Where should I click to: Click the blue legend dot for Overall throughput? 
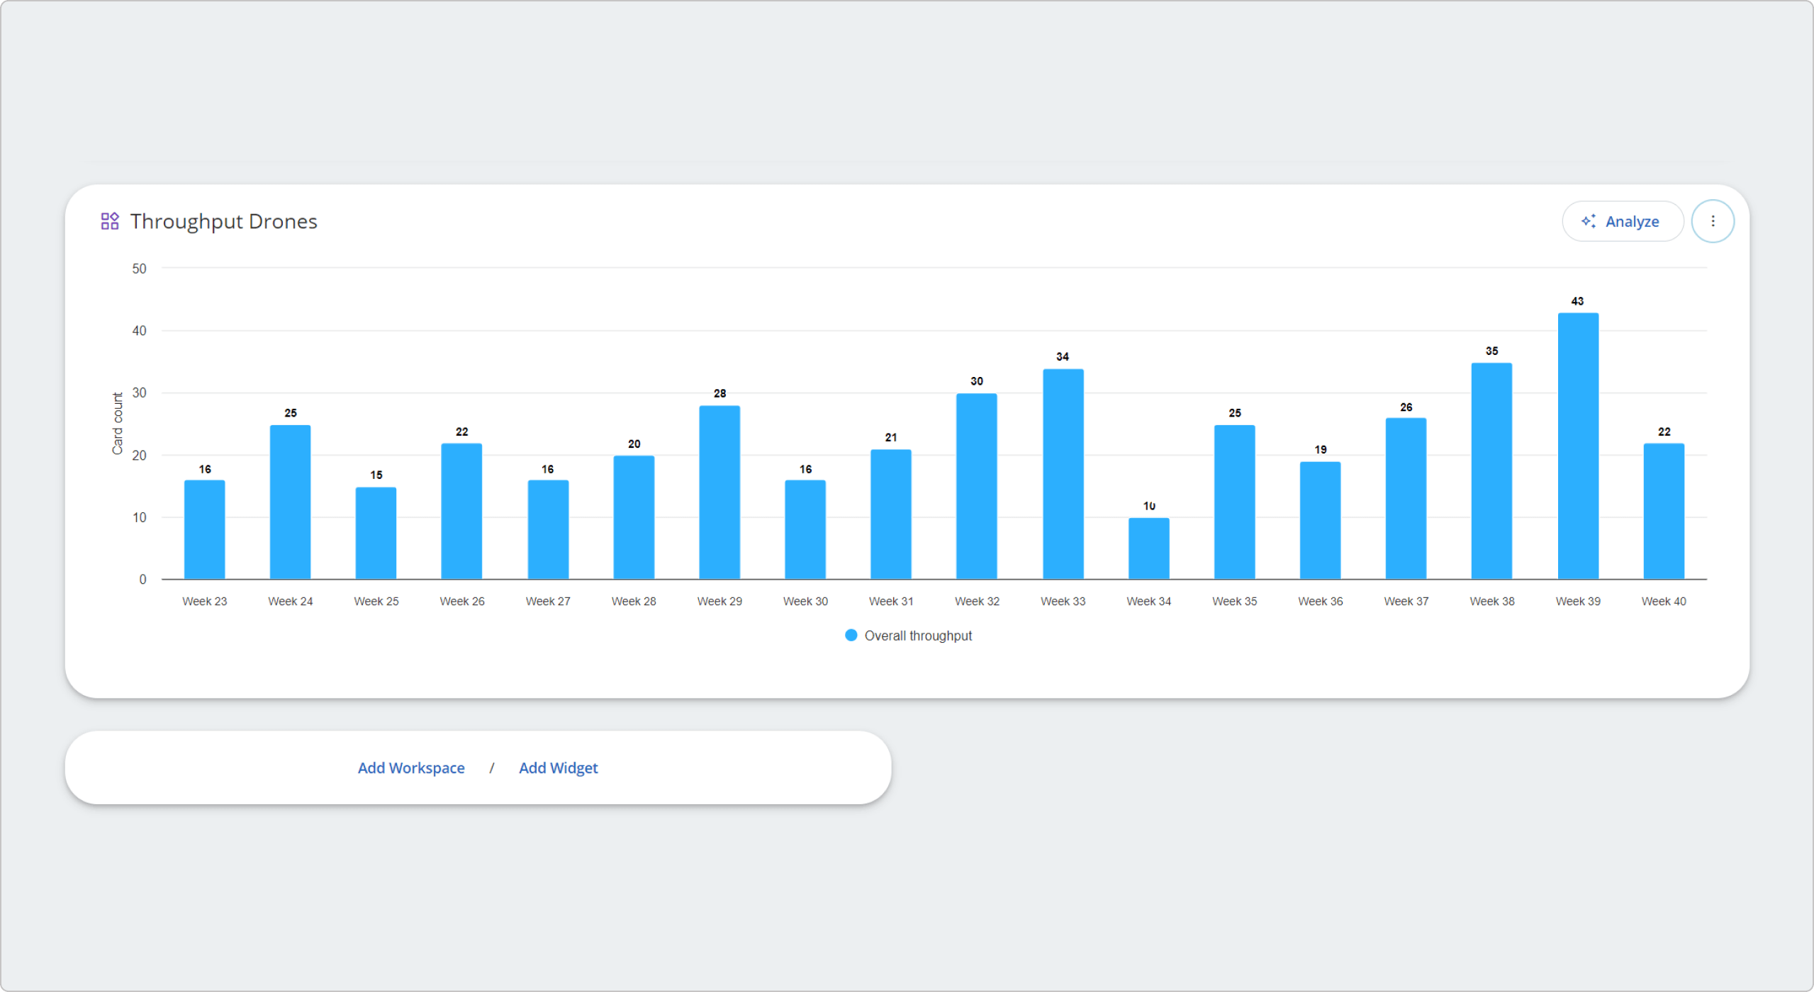tap(850, 635)
